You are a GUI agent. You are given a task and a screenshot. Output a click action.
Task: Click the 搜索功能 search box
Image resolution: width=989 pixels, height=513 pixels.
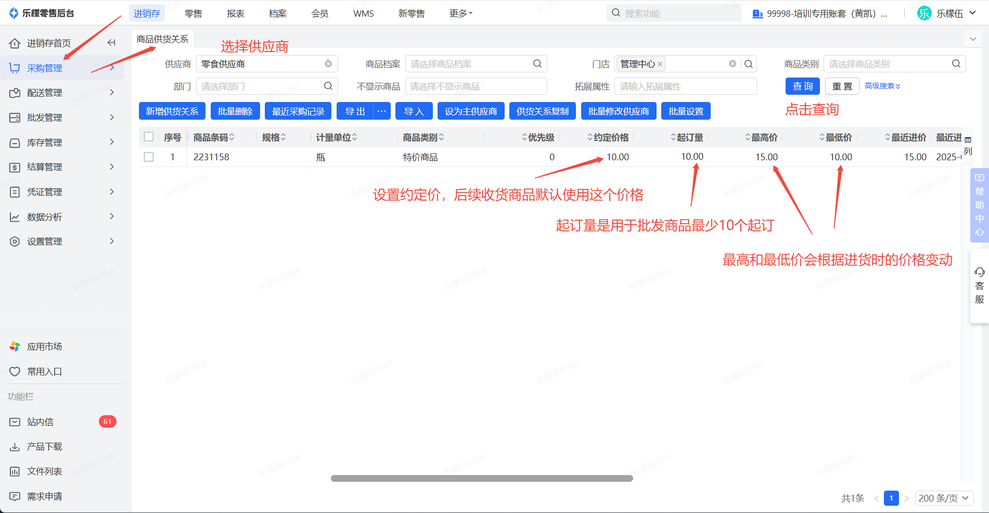(674, 14)
